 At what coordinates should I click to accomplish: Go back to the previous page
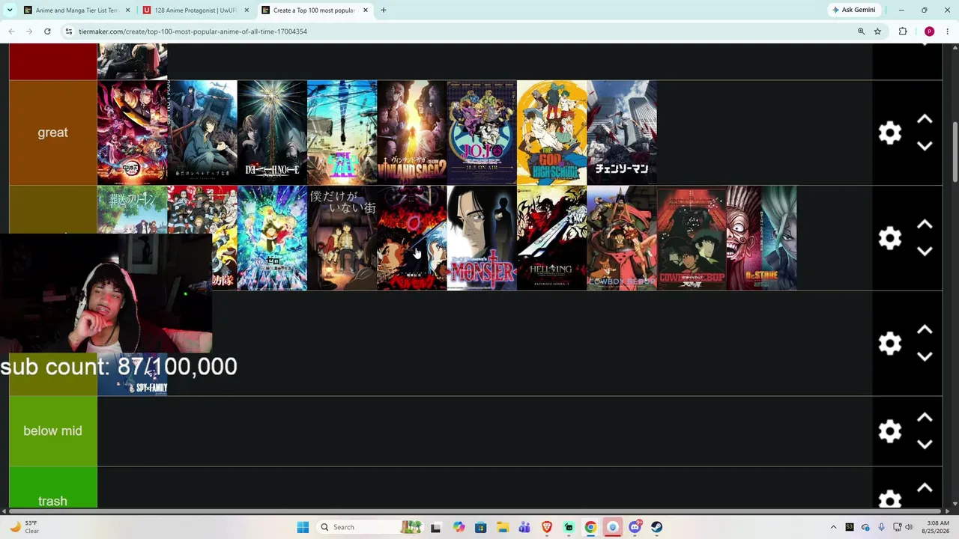click(11, 31)
